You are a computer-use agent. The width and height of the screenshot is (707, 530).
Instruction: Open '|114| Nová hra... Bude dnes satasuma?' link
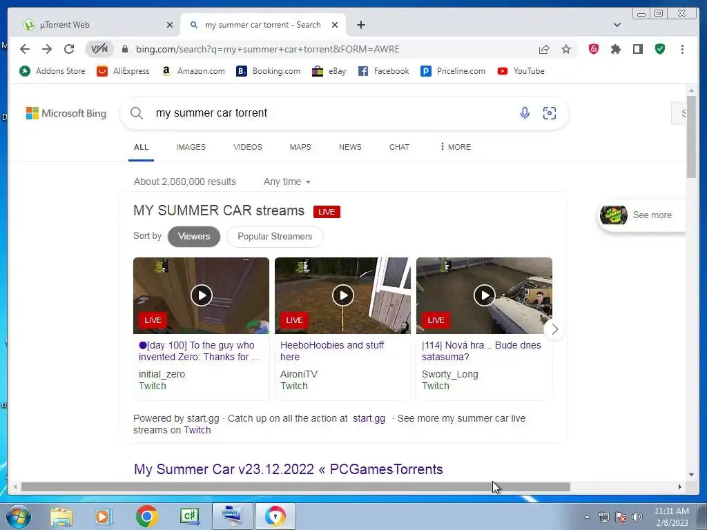pos(481,351)
